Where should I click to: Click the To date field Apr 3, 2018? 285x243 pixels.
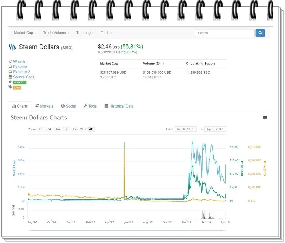[215, 129]
